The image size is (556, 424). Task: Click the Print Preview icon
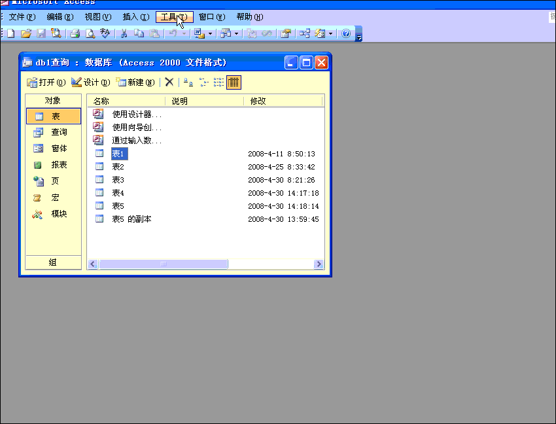[x=90, y=34]
